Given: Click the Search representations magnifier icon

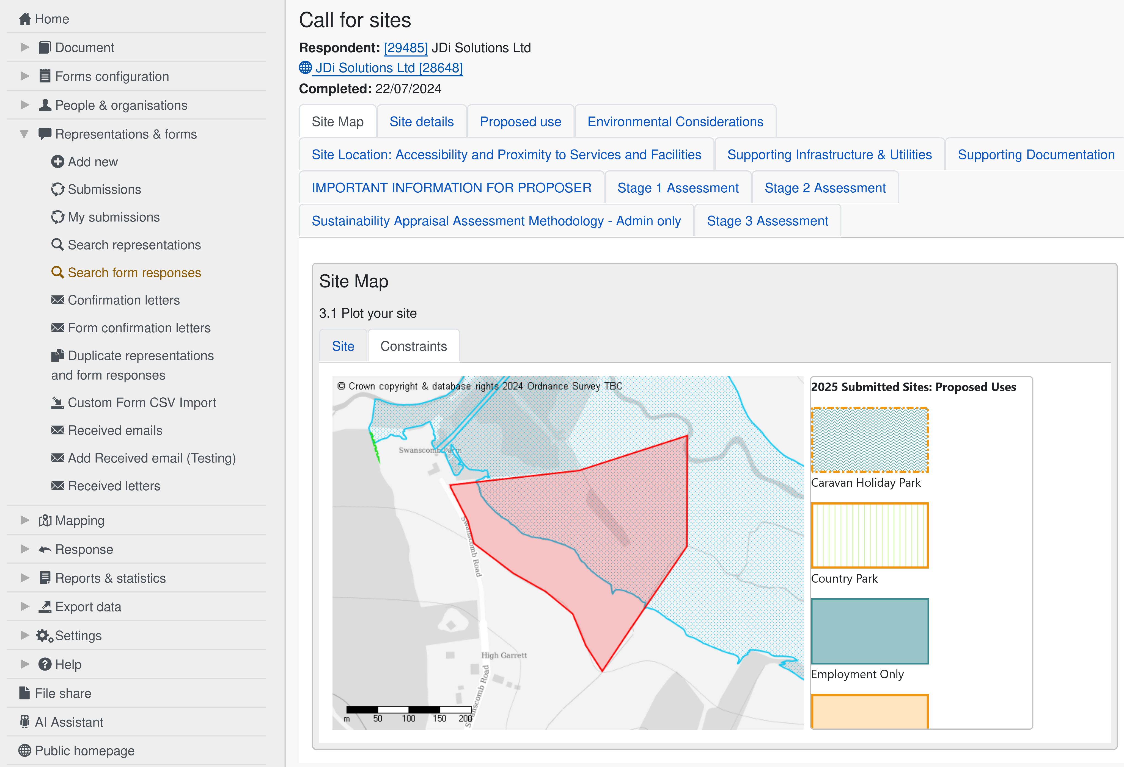Looking at the screenshot, I should tap(57, 245).
